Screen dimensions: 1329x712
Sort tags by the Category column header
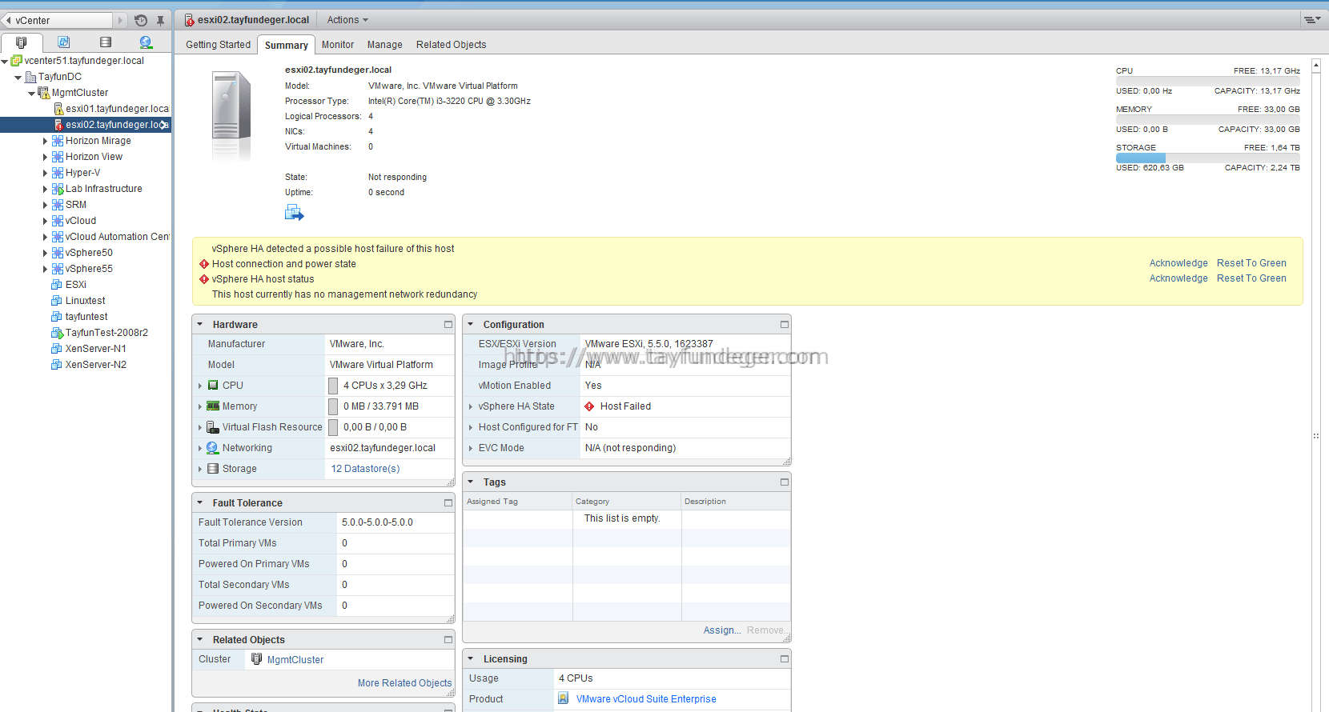(627, 502)
